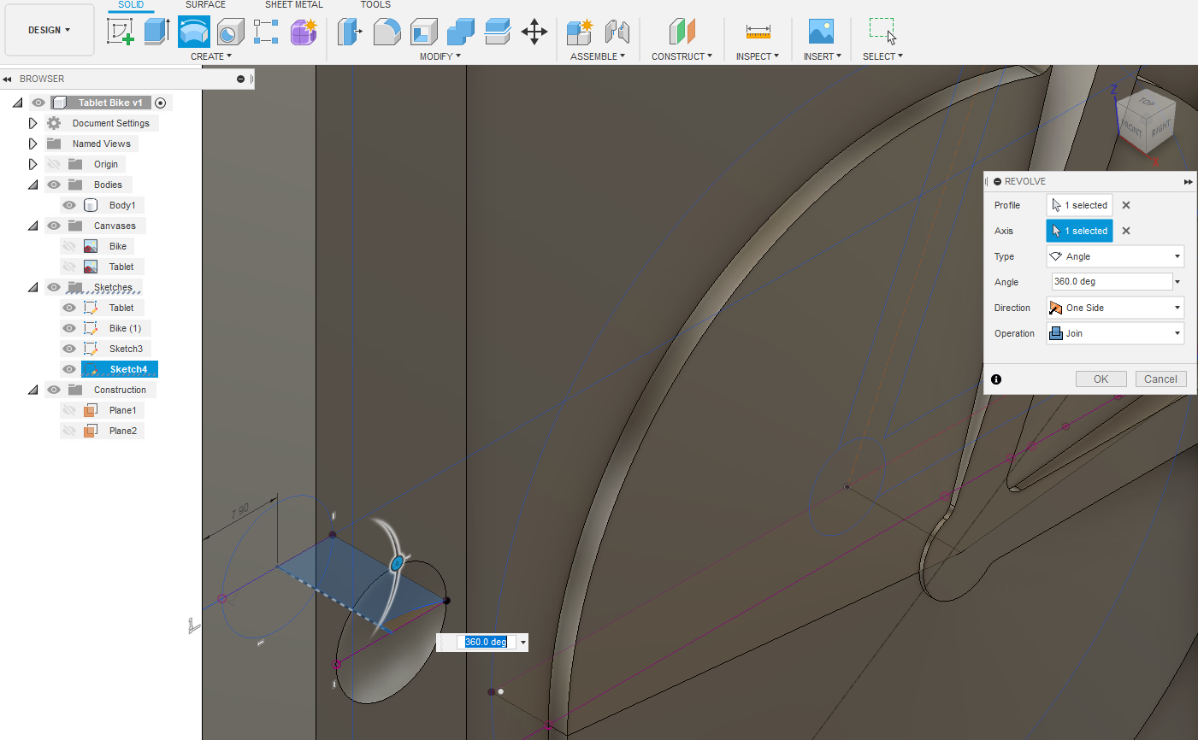Image resolution: width=1198 pixels, height=740 pixels.
Task: Show the Bike canvas via eye icon
Action: point(69,246)
